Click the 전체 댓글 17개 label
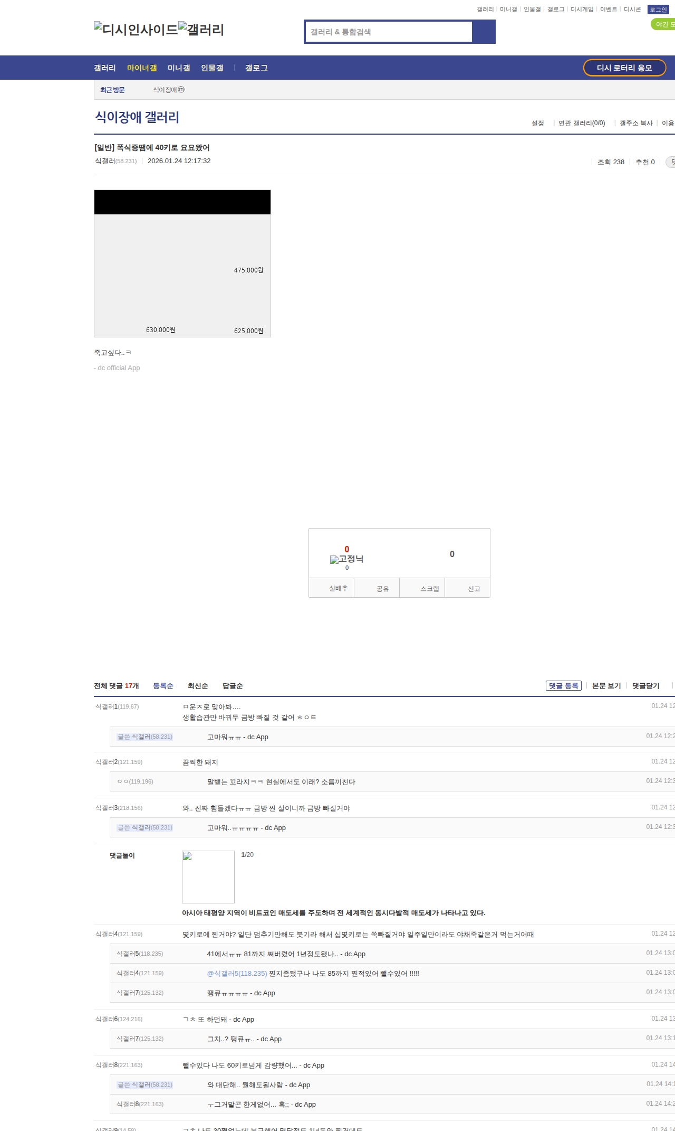The image size is (675, 1131). (x=117, y=686)
